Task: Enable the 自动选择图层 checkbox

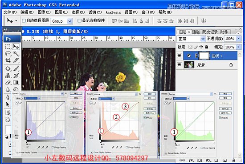Action: [x=24, y=20]
